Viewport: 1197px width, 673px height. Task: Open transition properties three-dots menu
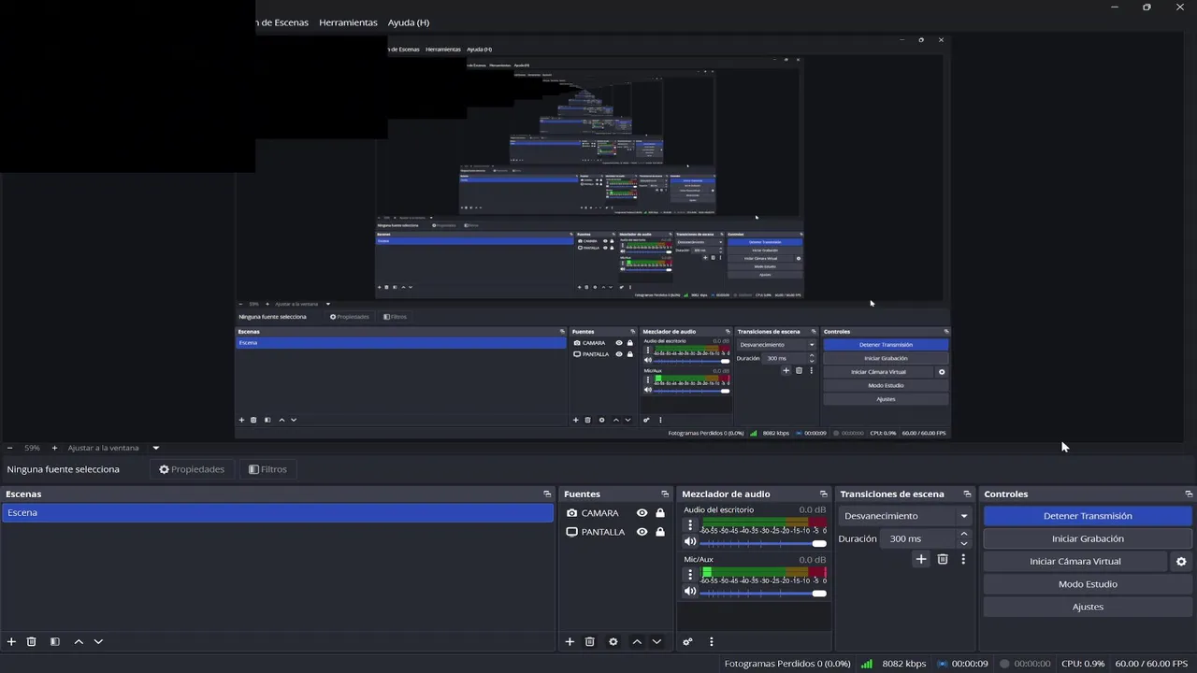pyautogui.click(x=963, y=559)
